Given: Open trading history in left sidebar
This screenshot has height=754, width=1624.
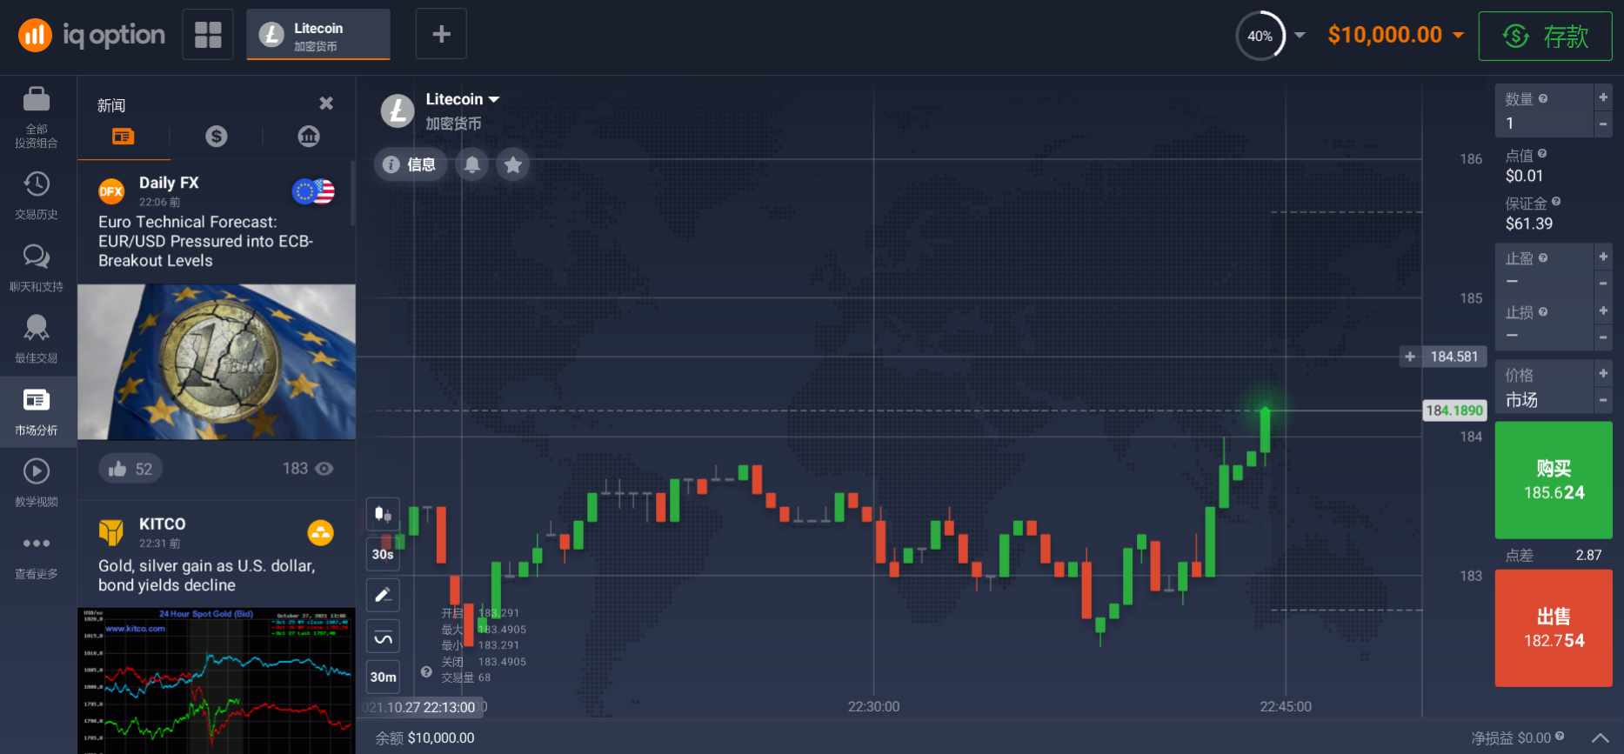Looking at the screenshot, I should [37, 195].
